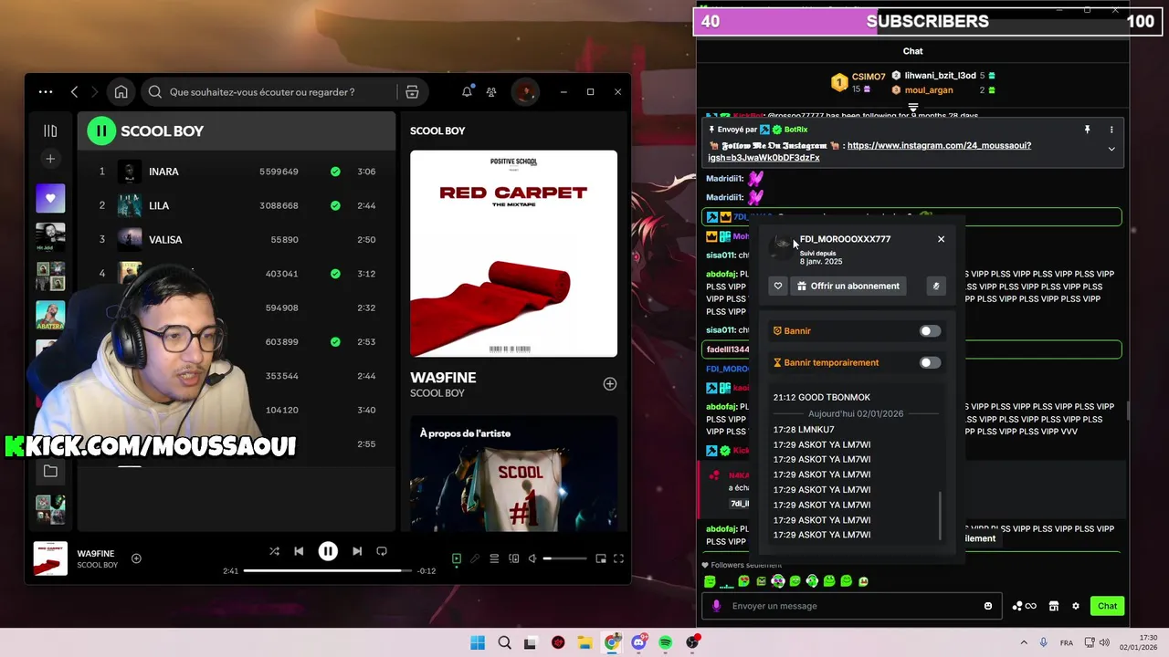
Task: Toggle the Now Playing view icon
Action: (x=457, y=558)
